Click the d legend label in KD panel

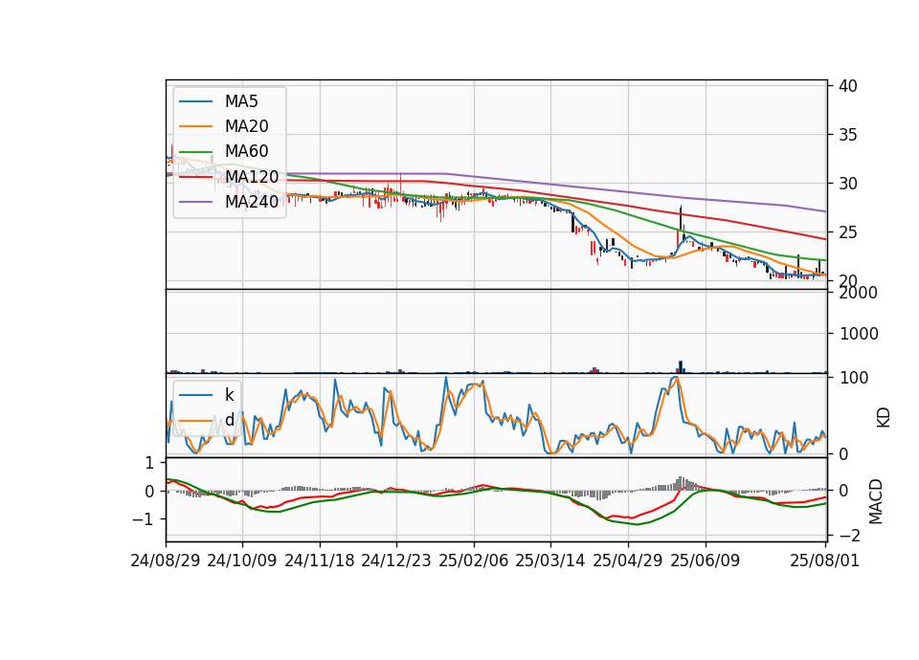click(229, 419)
